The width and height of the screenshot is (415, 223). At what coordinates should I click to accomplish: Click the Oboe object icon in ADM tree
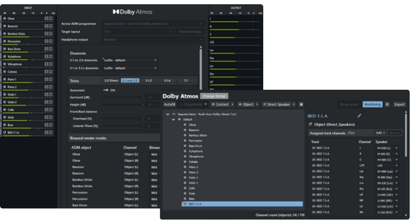click(x=185, y=125)
